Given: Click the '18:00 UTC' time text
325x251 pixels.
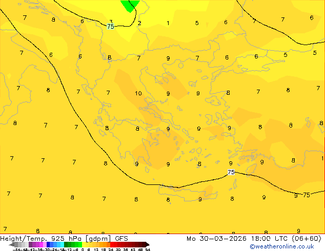Looking at the screenshot, I should pos(269,239).
